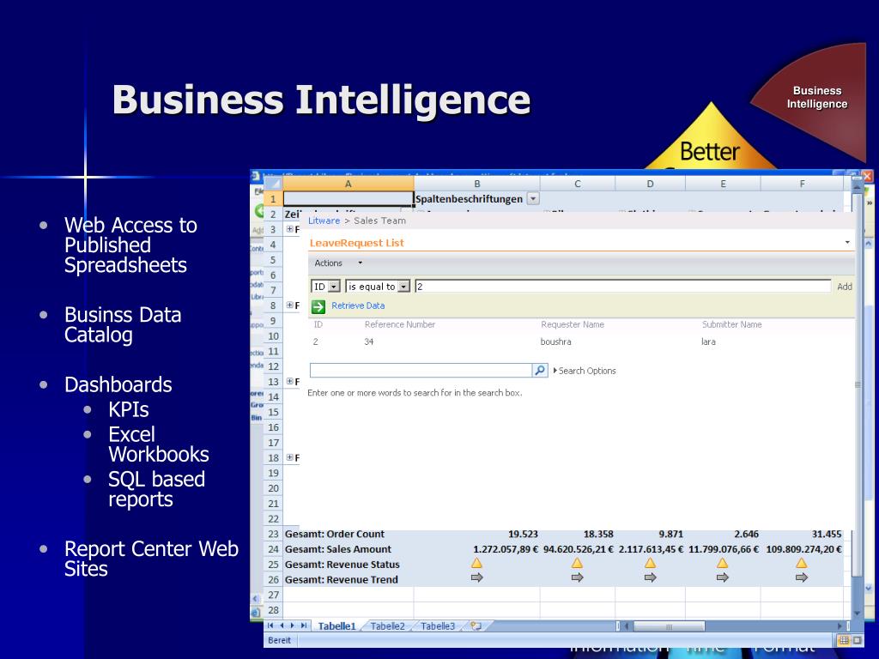Switch to the Tabelle2 sheet tab
Image resolution: width=879 pixels, height=659 pixels.
point(387,626)
